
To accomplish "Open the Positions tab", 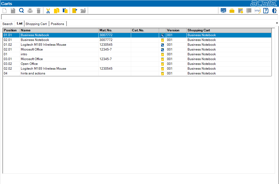I will (57, 24).
